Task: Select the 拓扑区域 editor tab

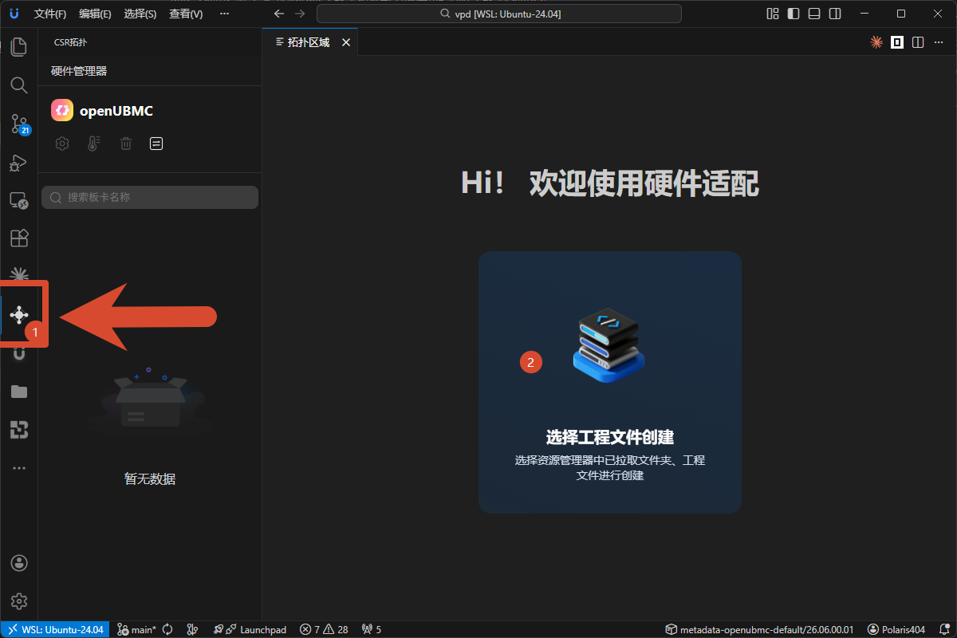Action: tap(310, 42)
